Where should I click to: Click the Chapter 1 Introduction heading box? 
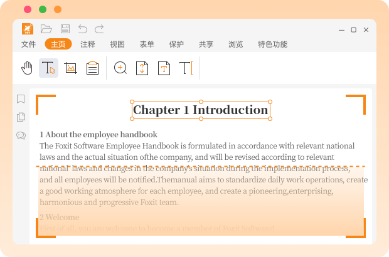pyautogui.click(x=201, y=110)
